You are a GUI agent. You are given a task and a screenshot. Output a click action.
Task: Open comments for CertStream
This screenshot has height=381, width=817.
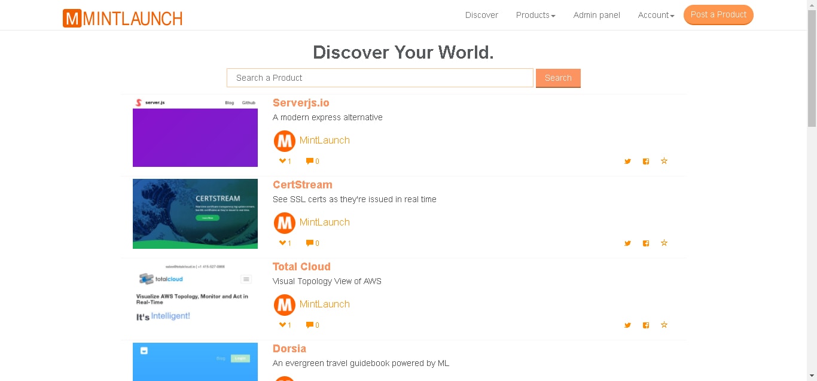coord(312,243)
